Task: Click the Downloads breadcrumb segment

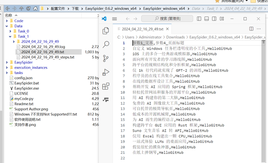Action: click(x=175, y=37)
